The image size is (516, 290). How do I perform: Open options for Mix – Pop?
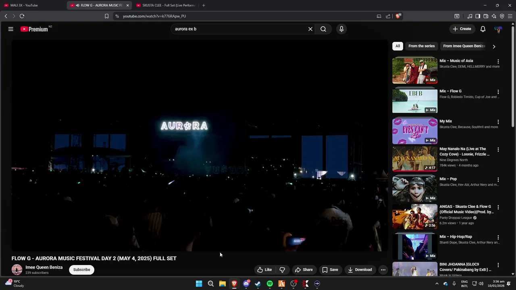[x=498, y=180]
